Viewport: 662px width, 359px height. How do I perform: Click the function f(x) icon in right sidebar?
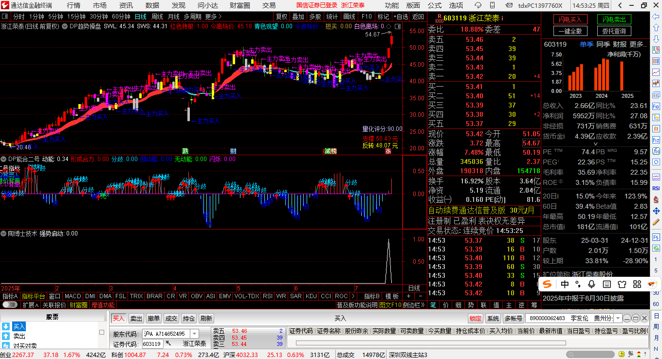[x=655, y=151]
